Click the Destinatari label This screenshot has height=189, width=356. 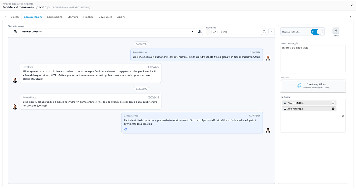286,97
